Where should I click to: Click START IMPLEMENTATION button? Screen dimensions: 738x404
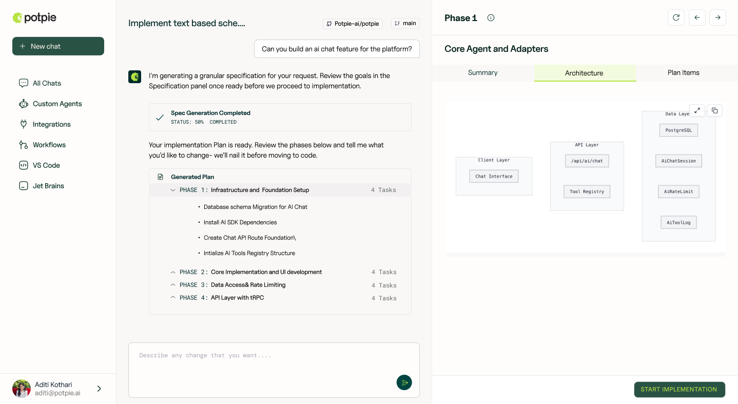(x=679, y=390)
